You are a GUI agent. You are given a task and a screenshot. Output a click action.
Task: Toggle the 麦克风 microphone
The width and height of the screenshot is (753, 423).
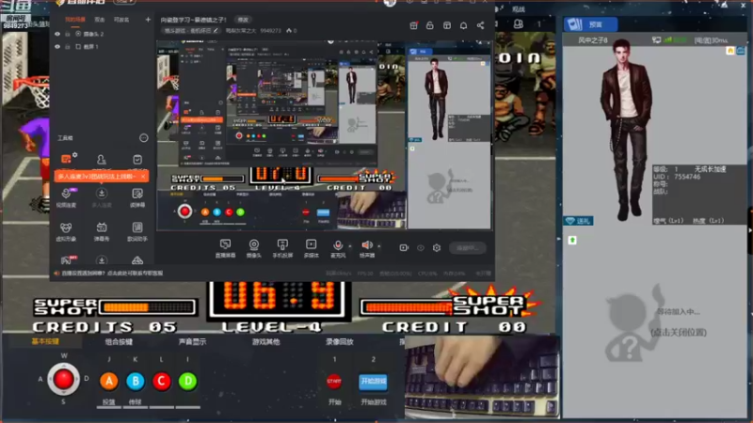tap(338, 248)
